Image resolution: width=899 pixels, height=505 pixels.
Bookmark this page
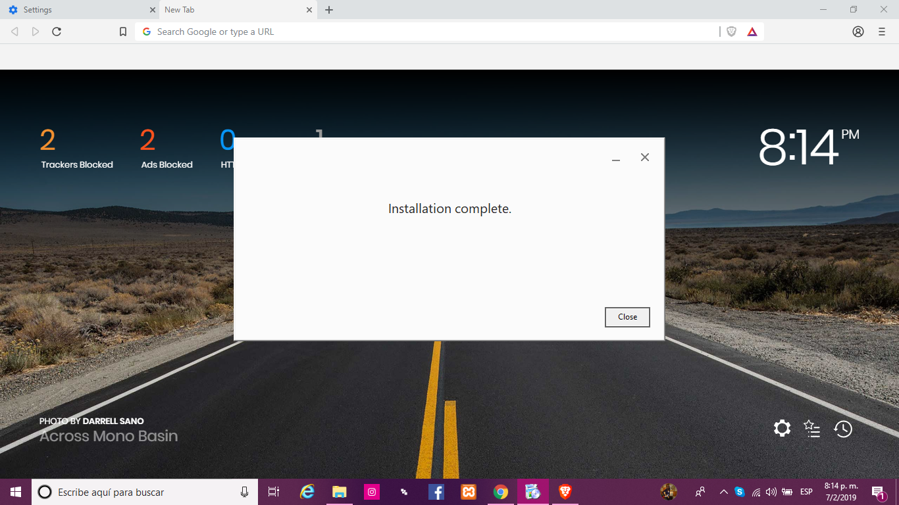tap(123, 32)
